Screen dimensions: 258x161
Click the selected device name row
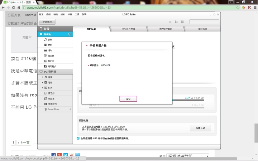[55, 34]
